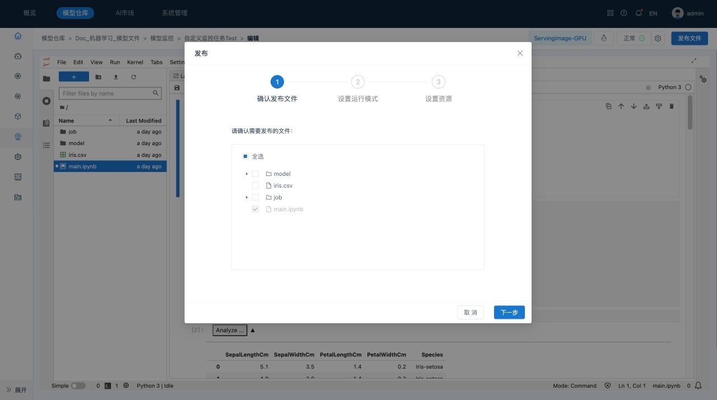717x400 pixels.
Task: Expand the model folder tree node
Action: coord(246,174)
